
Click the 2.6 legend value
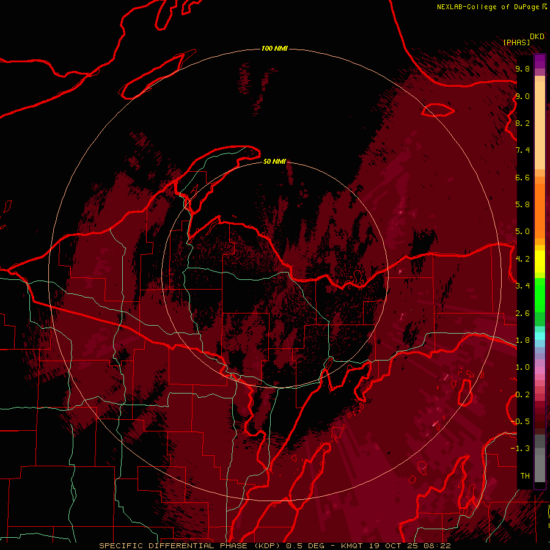(522, 313)
